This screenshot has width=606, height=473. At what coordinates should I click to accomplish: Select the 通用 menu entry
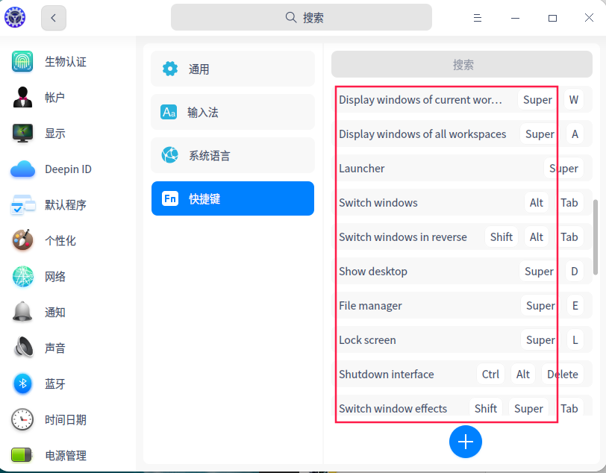tap(233, 69)
